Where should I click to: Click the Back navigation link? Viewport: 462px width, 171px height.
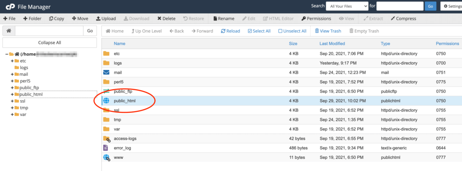point(176,31)
